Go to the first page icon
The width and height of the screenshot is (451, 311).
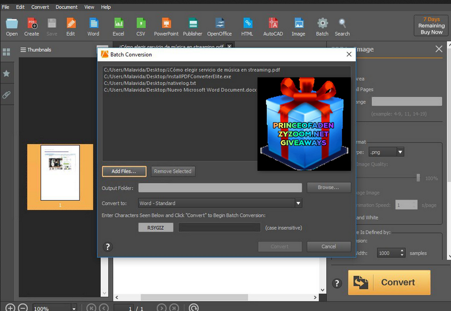(91, 308)
